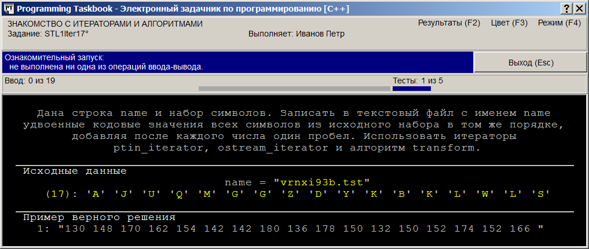Click the character 'Z' in input data
The image size is (589, 249).
click(x=290, y=194)
